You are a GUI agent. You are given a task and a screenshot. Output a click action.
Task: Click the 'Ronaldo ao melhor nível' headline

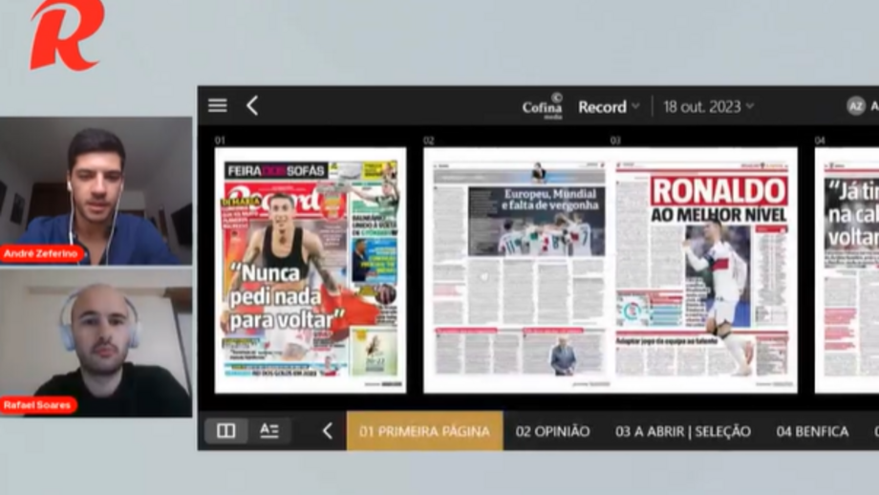point(719,200)
